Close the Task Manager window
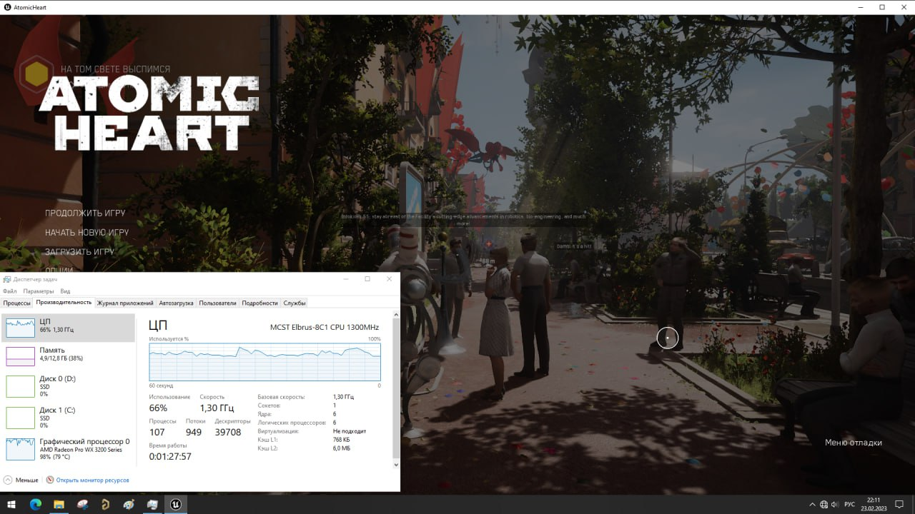Screen dimensions: 915x514 pyautogui.click(x=389, y=278)
